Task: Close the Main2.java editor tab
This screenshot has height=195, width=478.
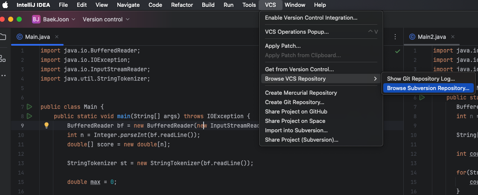Action: coord(453,37)
